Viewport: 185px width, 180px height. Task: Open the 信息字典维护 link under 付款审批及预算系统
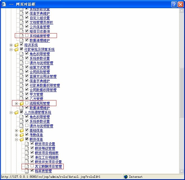[x=40, y=81]
